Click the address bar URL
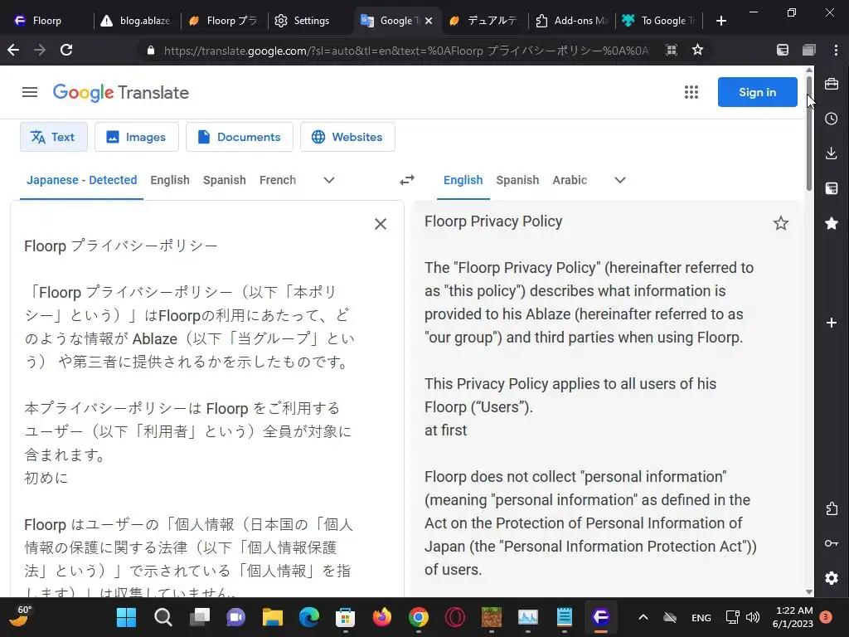This screenshot has height=637, width=849. click(406, 51)
